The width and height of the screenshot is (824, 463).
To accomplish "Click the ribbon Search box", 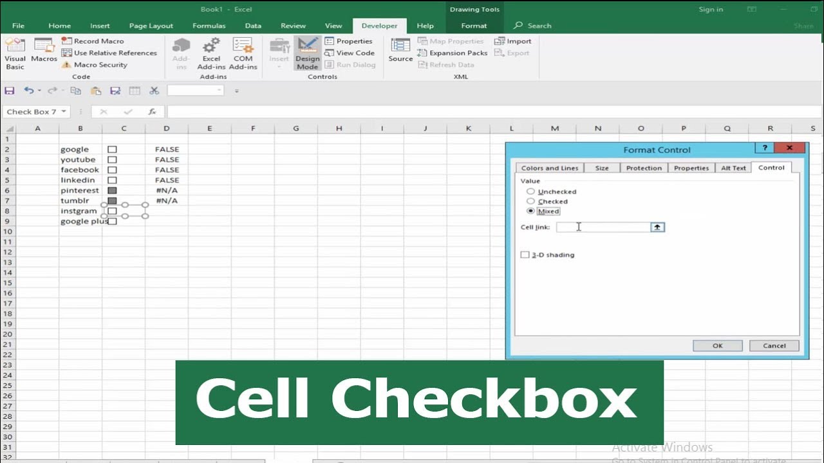I will click(533, 26).
